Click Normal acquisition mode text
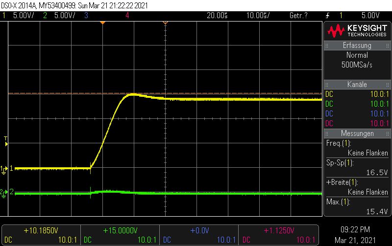392x246 pixels. pyautogui.click(x=357, y=55)
